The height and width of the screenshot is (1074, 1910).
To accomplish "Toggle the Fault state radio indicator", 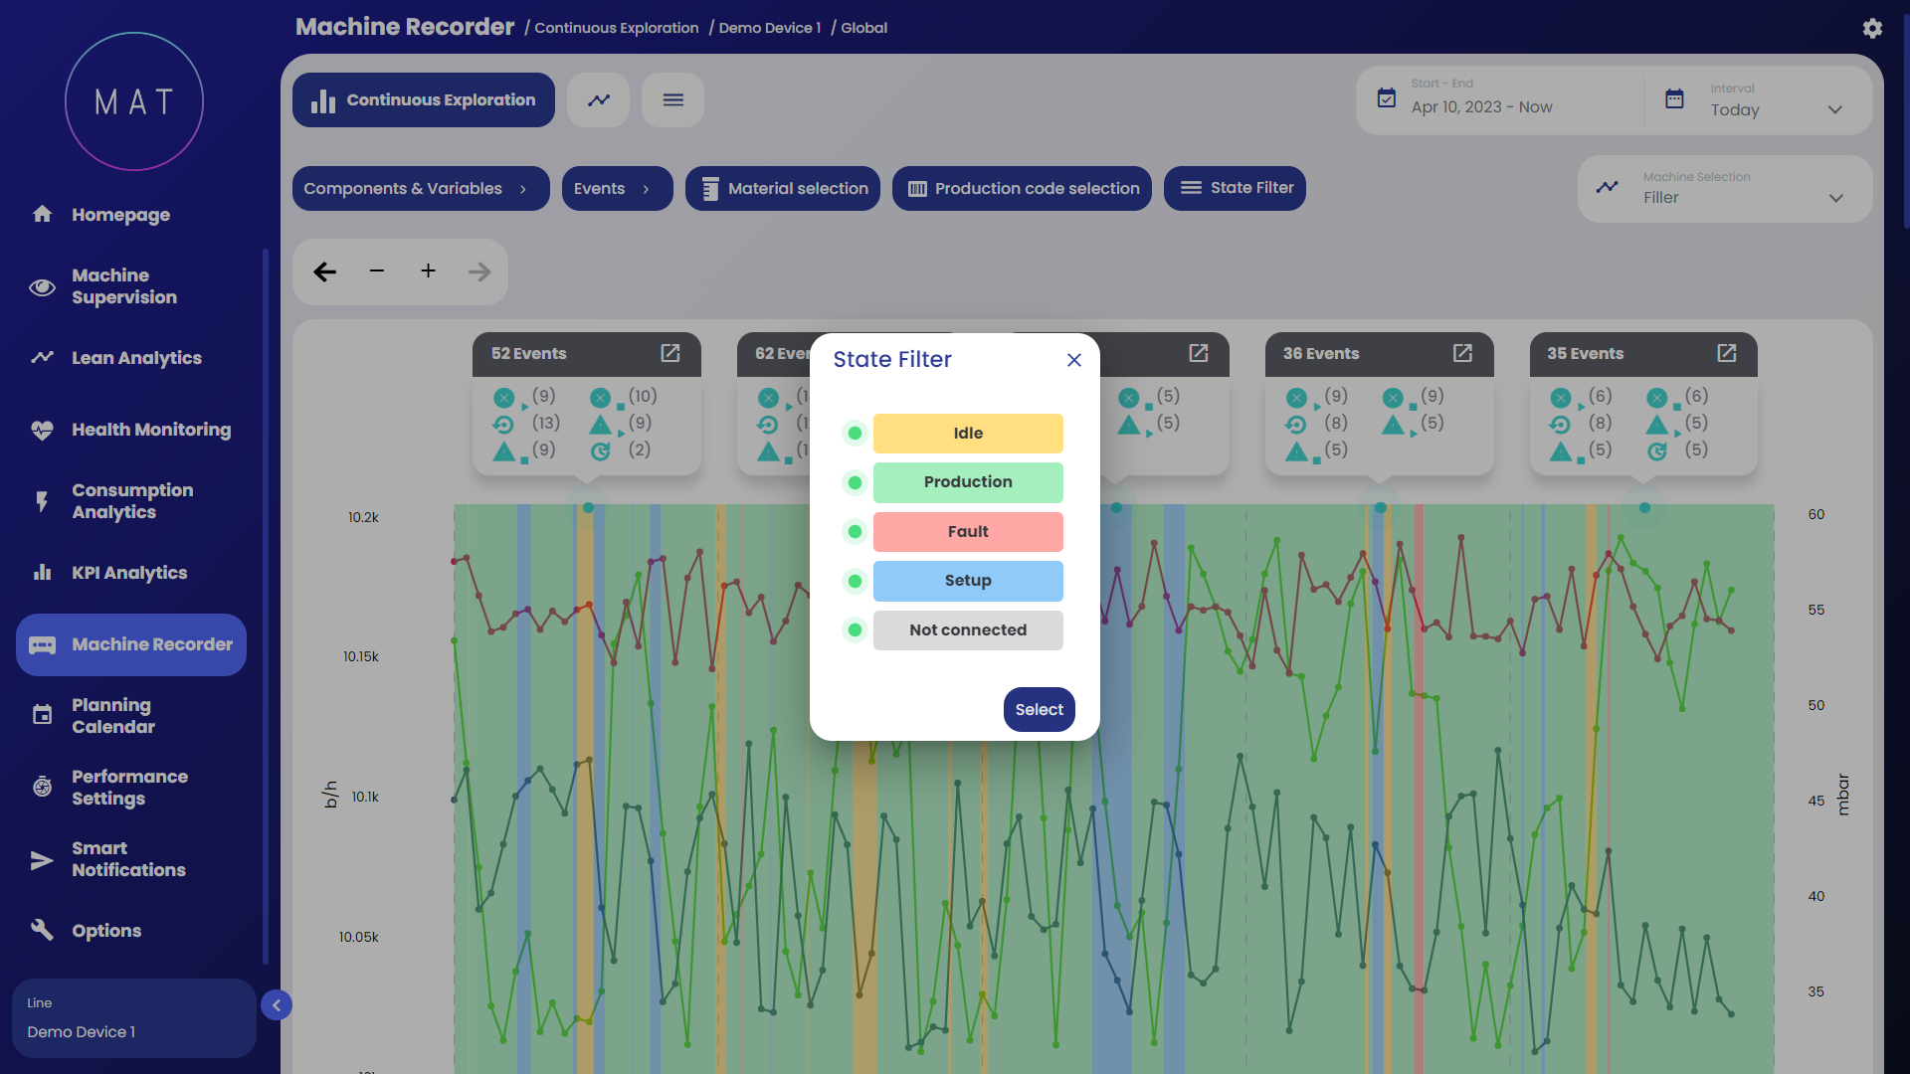I will 855,531.
